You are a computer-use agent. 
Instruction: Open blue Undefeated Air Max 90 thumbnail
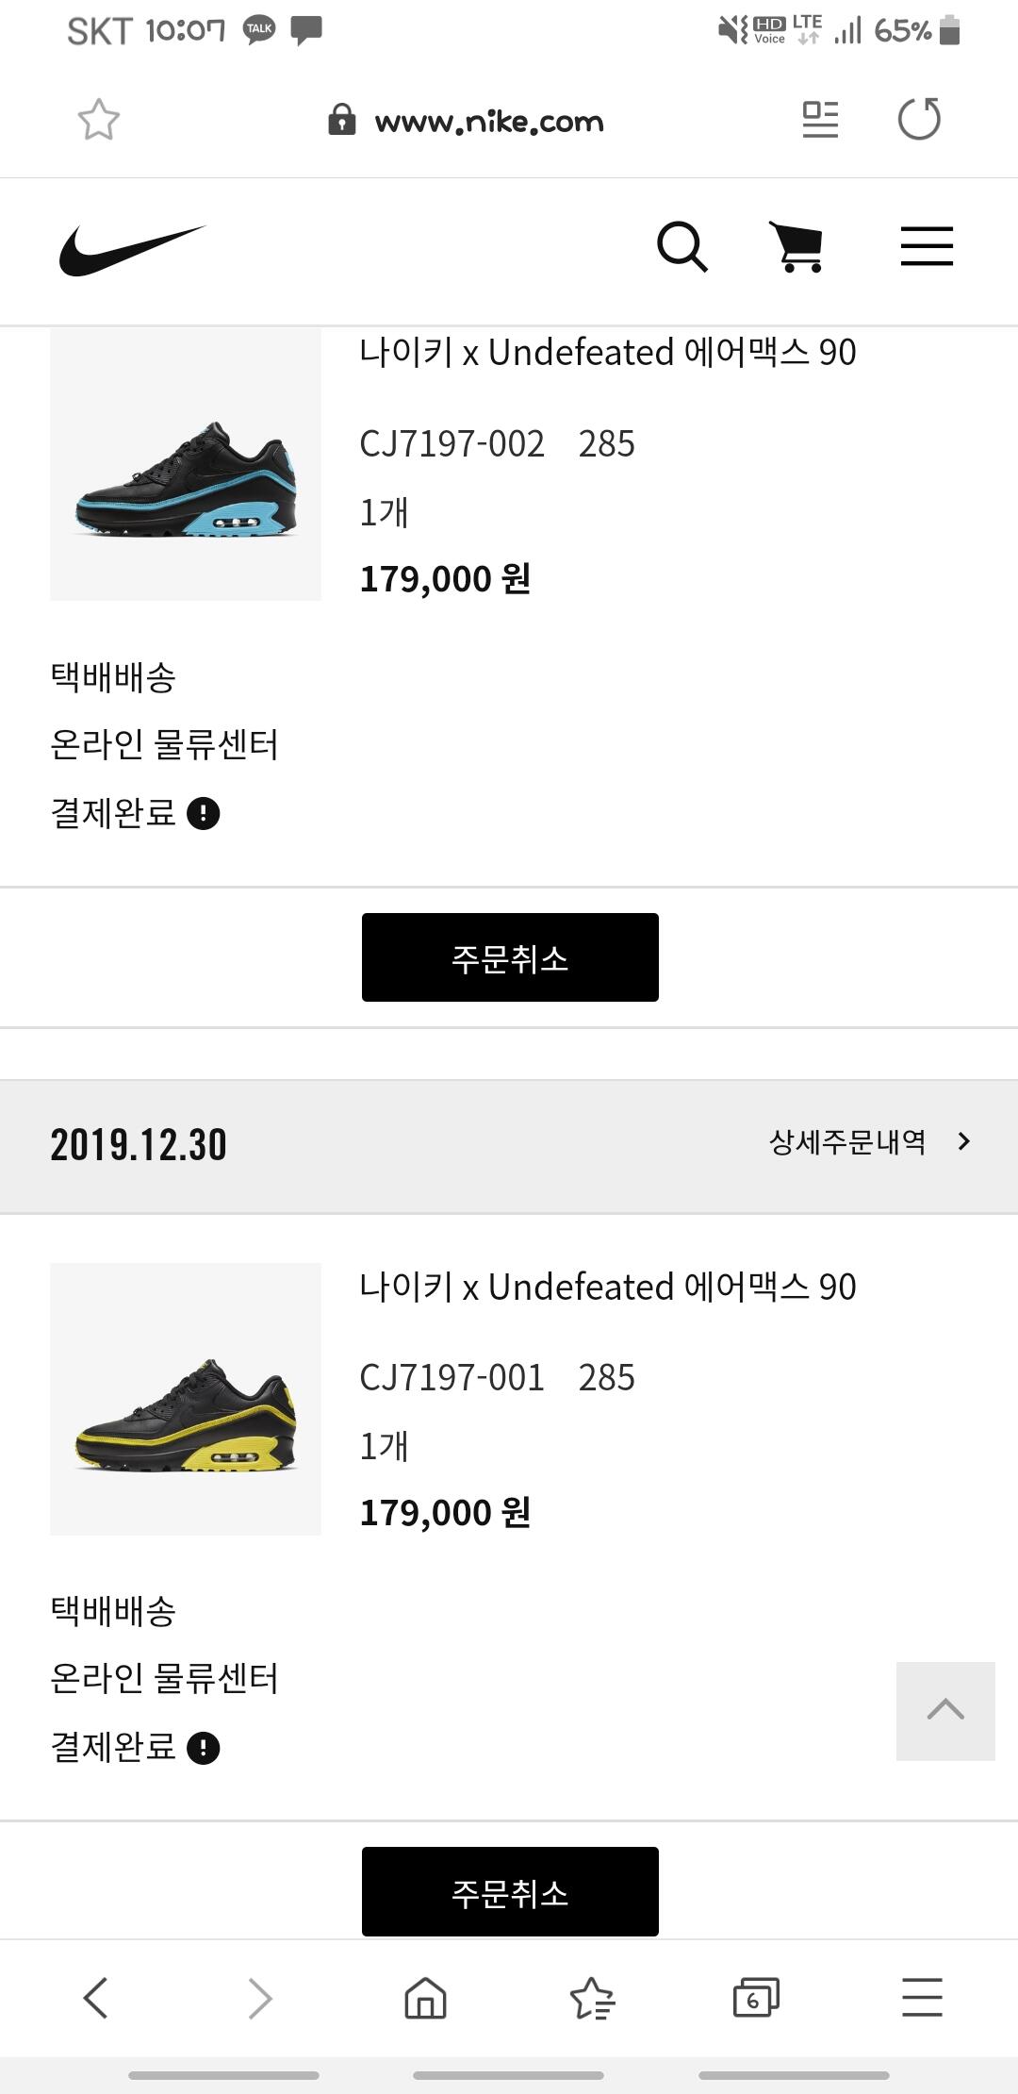(x=186, y=465)
